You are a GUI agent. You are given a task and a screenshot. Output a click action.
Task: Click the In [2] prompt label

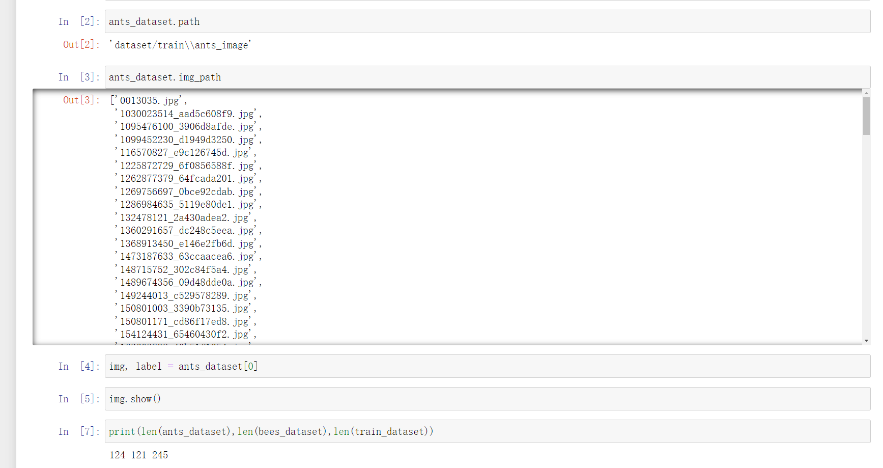tap(79, 21)
